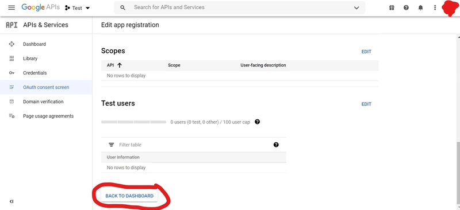Go to Dashboard in sidebar
The height and width of the screenshot is (210, 460).
point(34,44)
